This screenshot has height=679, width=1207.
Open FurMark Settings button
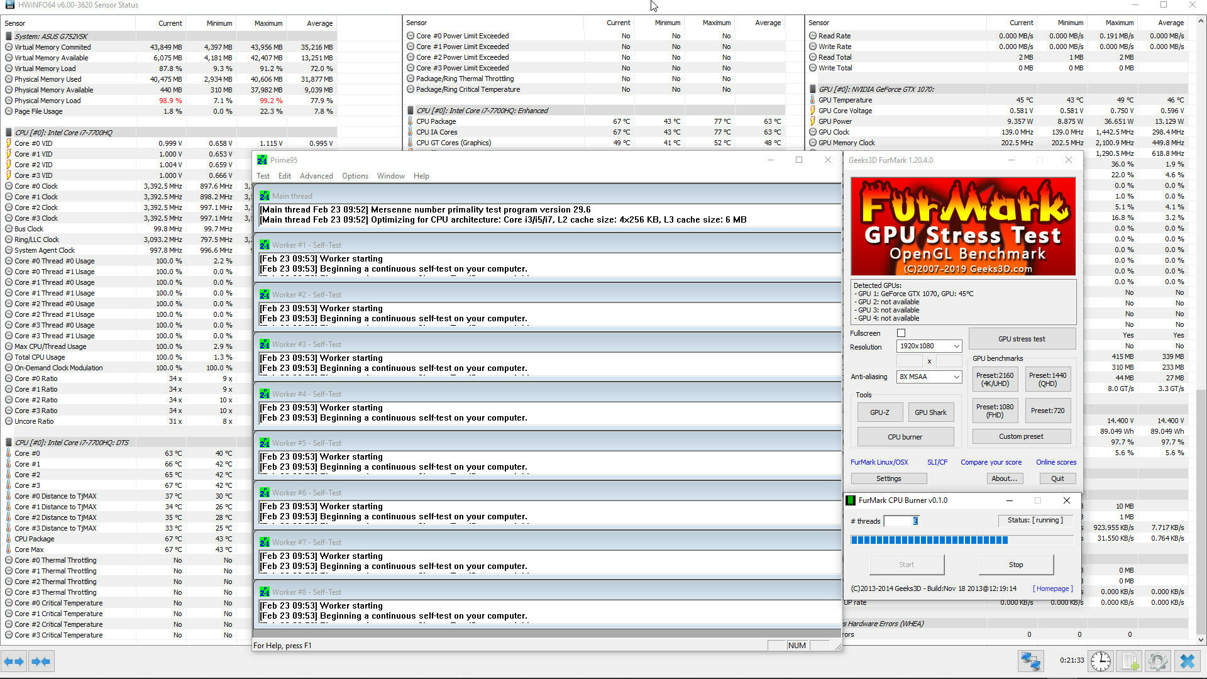click(x=888, y=479)
